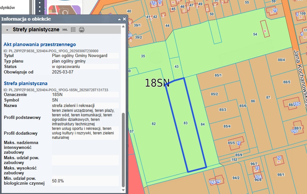This screenshot has height=194, width=307.
Task: Click the 18SN zone label on map
Action: [x=157, y=83]
